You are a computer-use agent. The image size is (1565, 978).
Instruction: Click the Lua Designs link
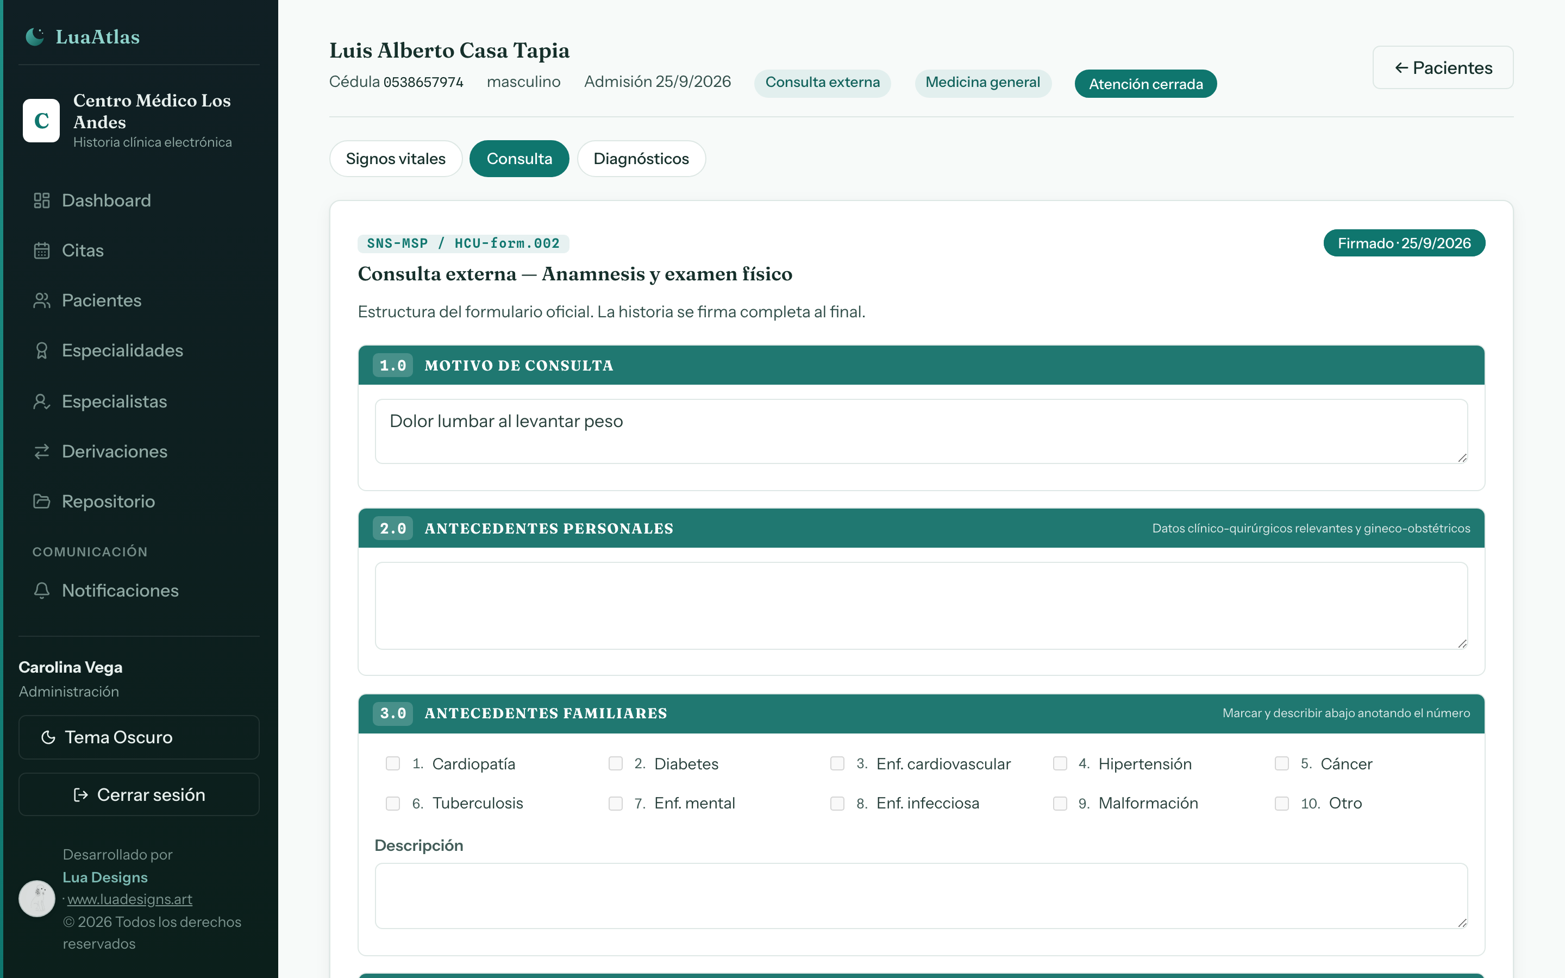click(x=105, y=877)
